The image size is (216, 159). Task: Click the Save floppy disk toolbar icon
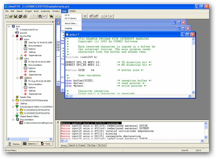coord(16,16)
